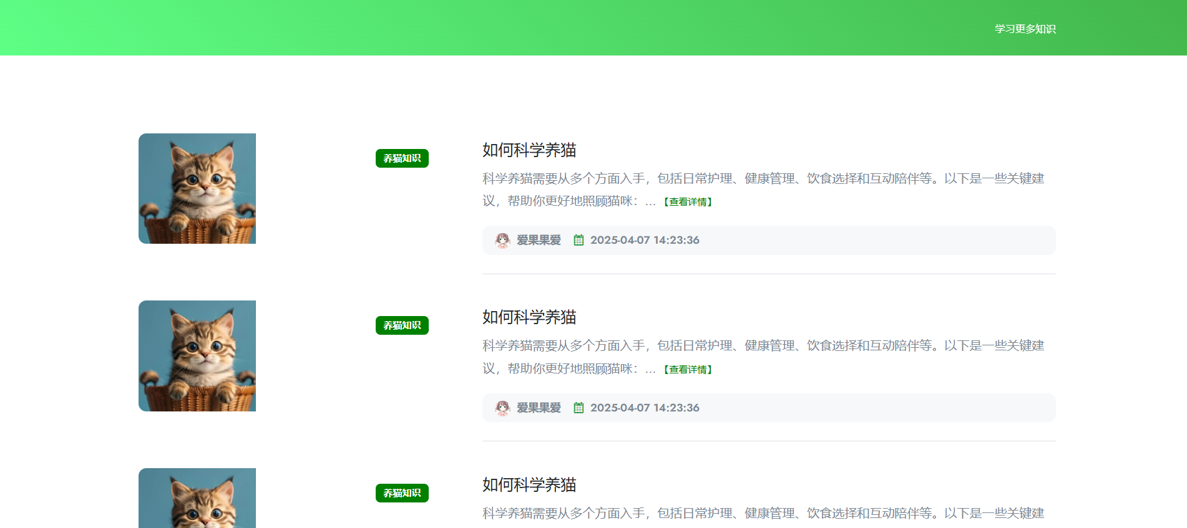Open the first 如何科学养猫 article title

pos(529,150)
